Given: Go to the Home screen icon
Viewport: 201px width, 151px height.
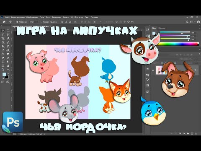Looking at the screenshot, I should click(x=4, y=22).
